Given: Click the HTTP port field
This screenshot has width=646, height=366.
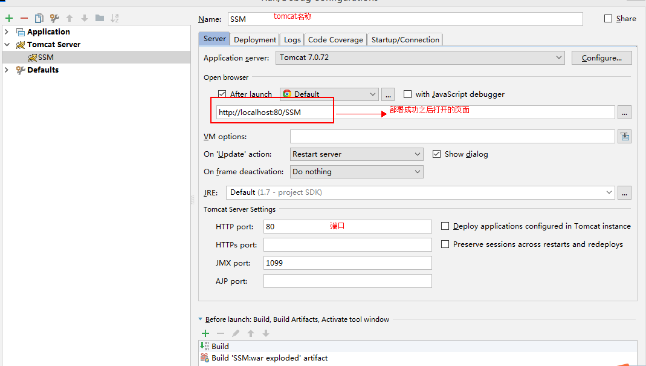Looking at the screenshot, I should (x=347, y=226).
